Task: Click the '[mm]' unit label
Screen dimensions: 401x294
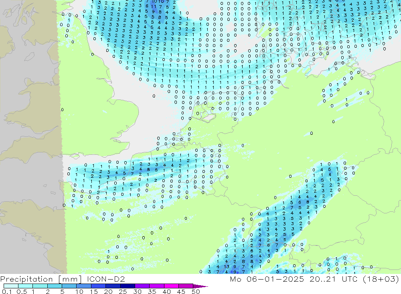Action: 70,279
